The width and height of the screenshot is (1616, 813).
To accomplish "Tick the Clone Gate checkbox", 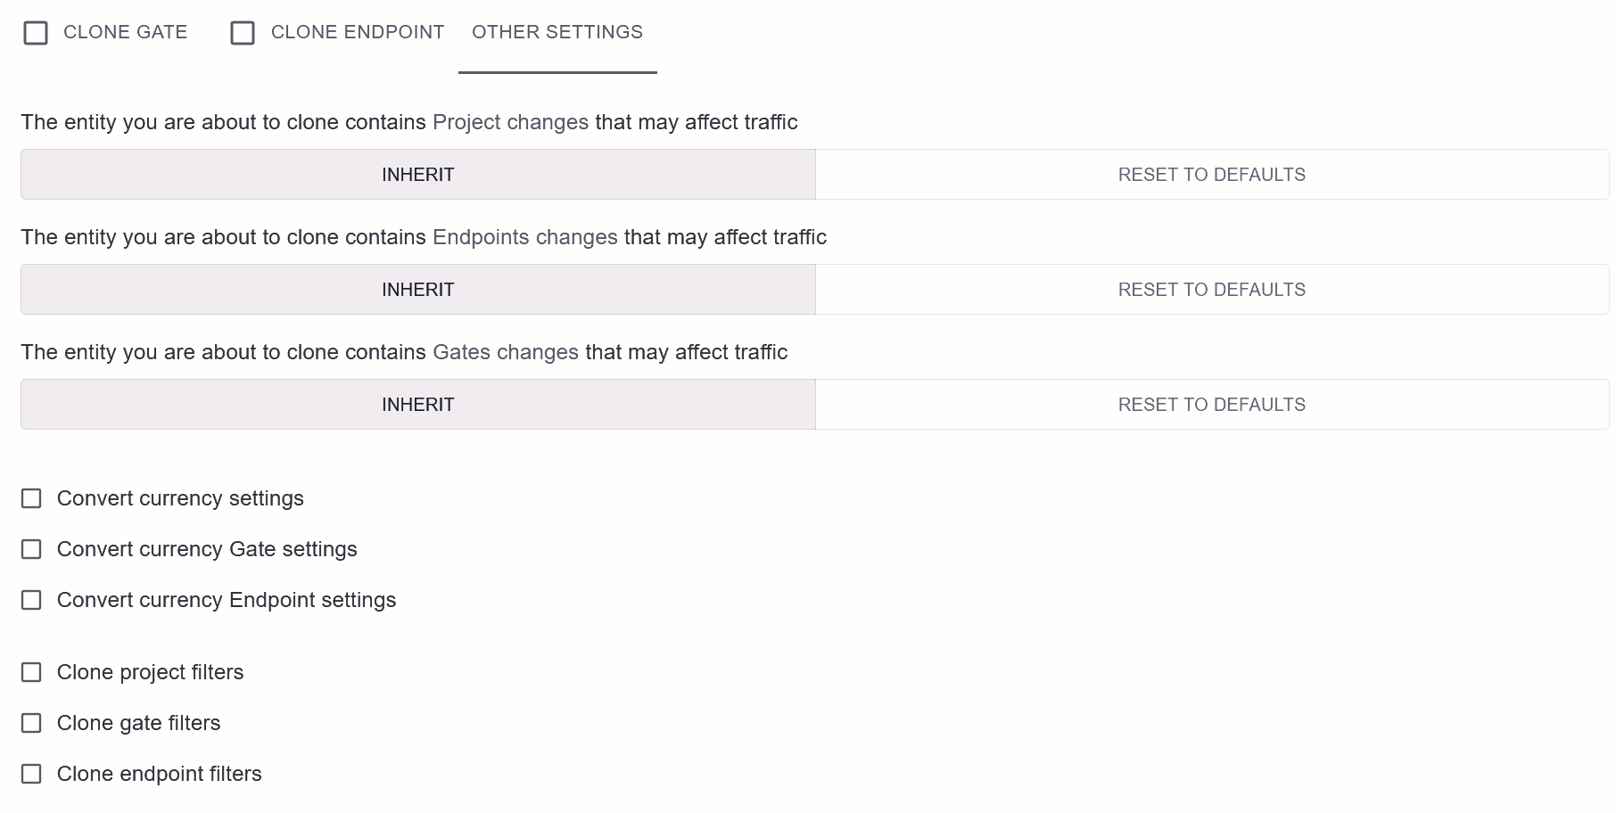I will (x=36, y=33).
